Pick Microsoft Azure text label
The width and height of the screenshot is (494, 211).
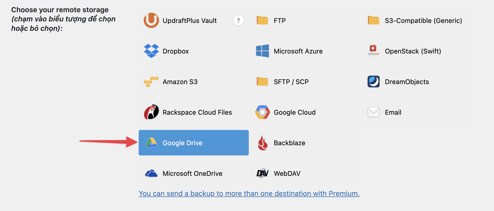coord(298,51)
